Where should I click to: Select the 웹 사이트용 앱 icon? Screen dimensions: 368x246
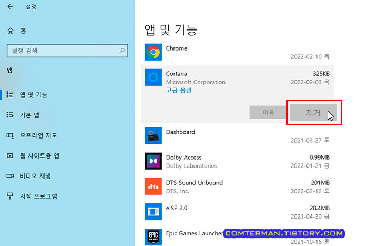point(9,155)
